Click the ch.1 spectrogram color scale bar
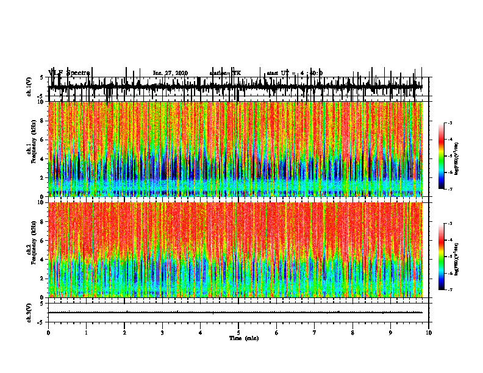The height and width of the screenshot is (373, 483). point(441,156)
